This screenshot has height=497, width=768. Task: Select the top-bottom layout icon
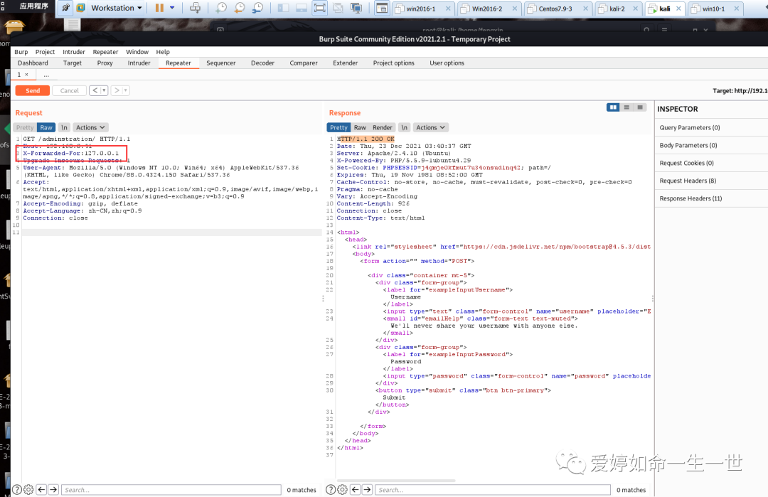click(x=626, y=107)
